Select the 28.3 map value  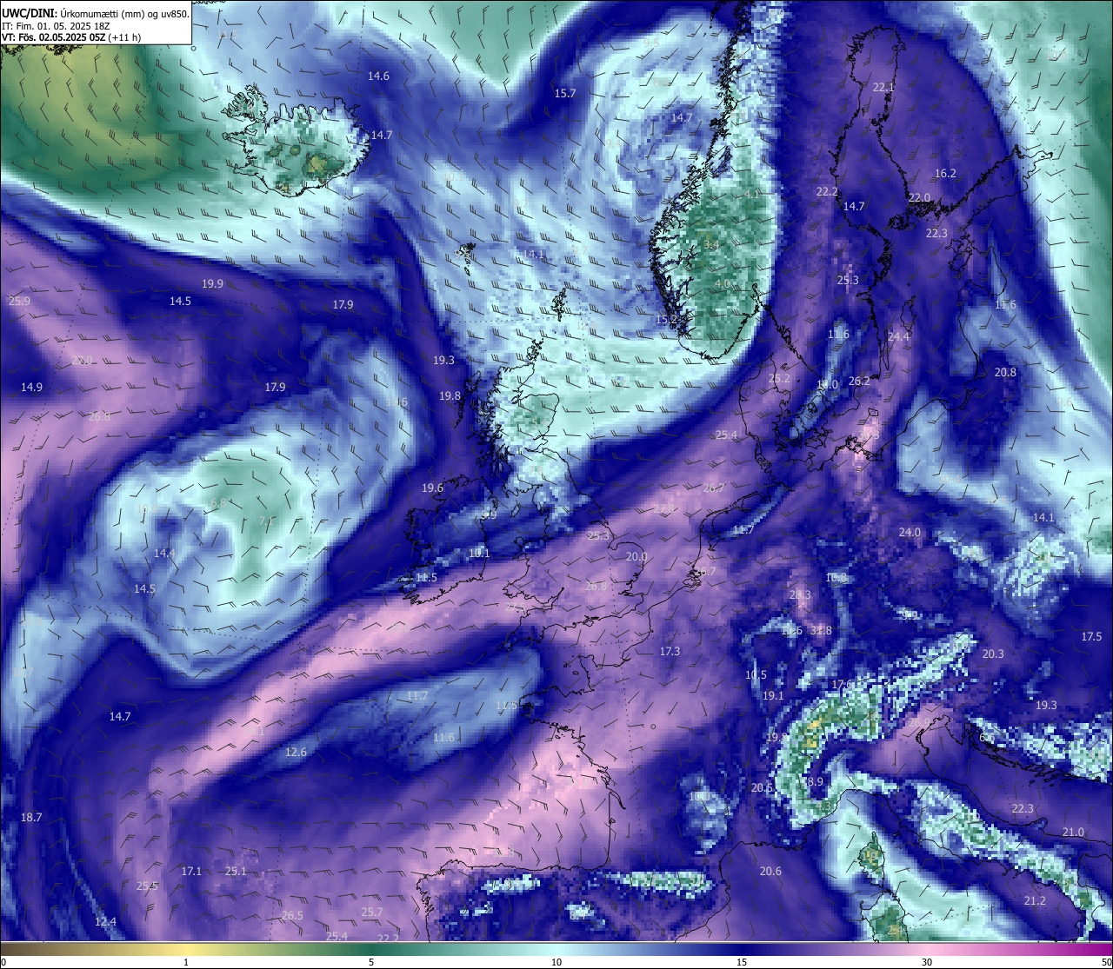click(800, 595)
